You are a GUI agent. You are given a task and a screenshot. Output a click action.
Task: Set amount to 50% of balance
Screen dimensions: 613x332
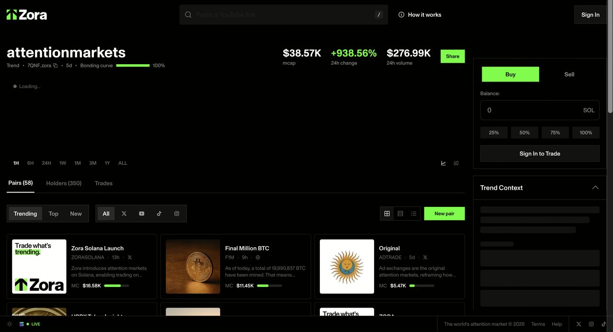[524, 133]
